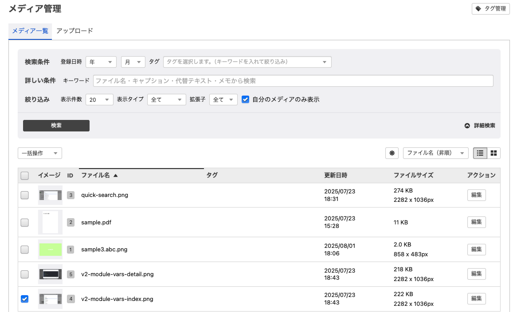Select the media list tab
Image resolution: width=517 pixels, height=312 pixels.
coord(30,31)
